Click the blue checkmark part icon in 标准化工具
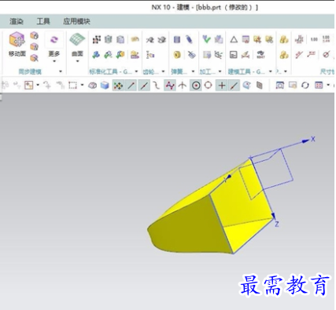336x310 pixels. pos(96,55)
